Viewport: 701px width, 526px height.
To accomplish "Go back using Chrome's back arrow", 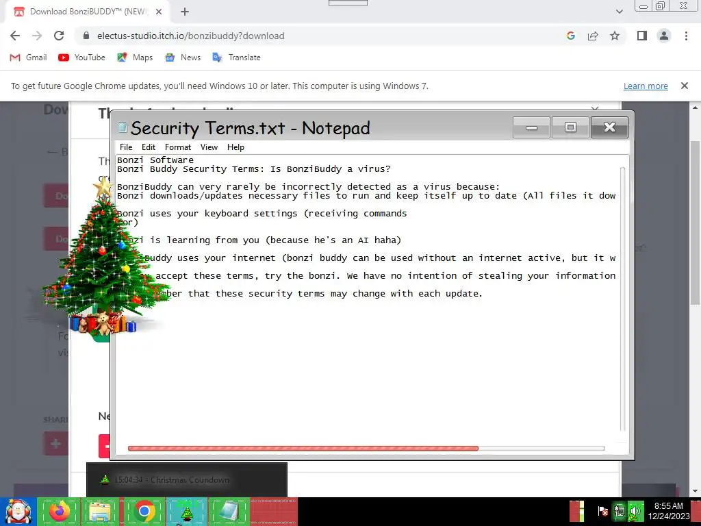I will tap(15, 36).
